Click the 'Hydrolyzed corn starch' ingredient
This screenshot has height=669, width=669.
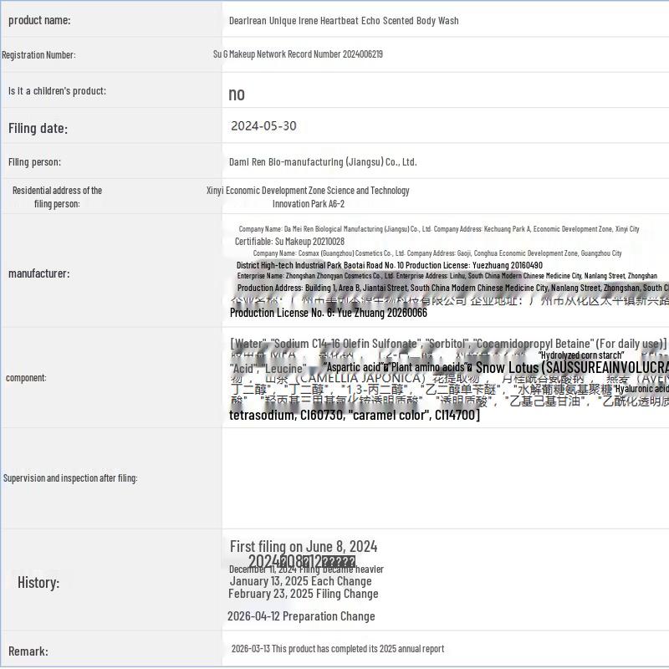point(581,355)
